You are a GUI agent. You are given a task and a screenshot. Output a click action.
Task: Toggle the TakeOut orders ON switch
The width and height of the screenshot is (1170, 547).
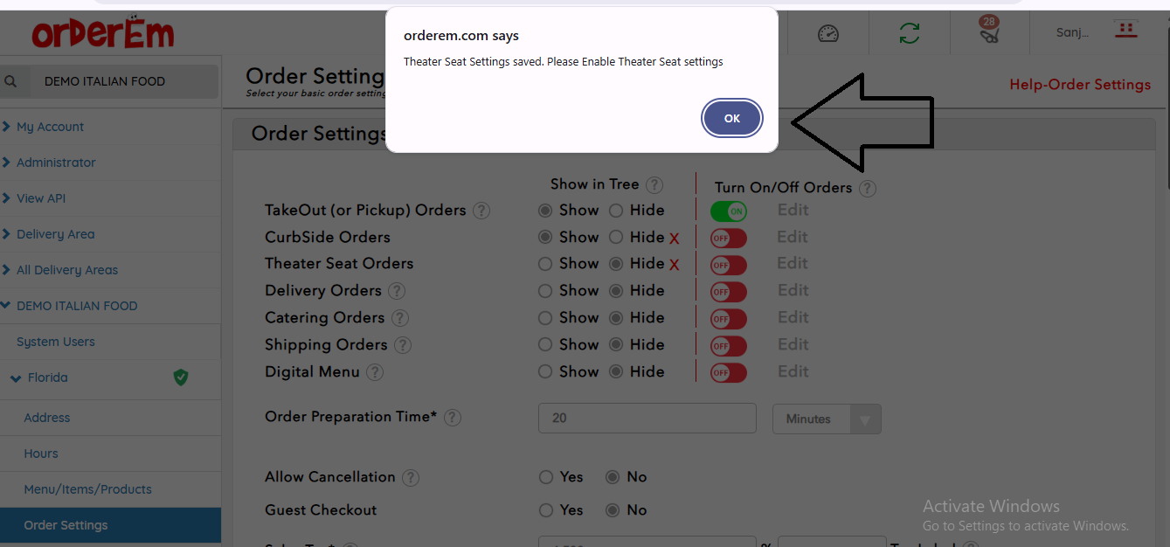728,211
